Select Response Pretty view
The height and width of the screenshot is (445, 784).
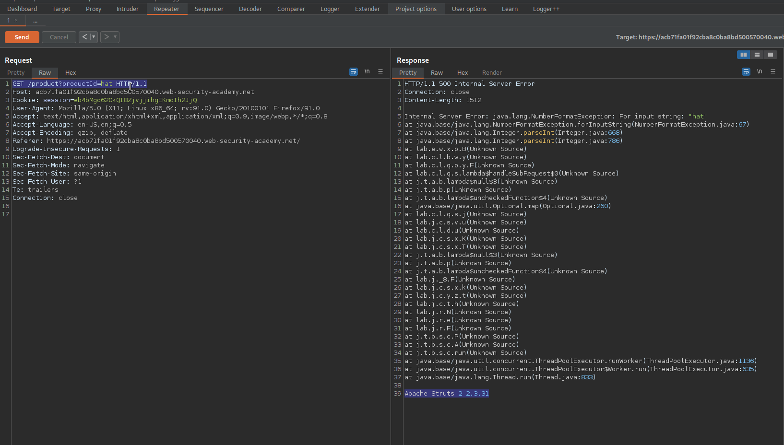408,72
